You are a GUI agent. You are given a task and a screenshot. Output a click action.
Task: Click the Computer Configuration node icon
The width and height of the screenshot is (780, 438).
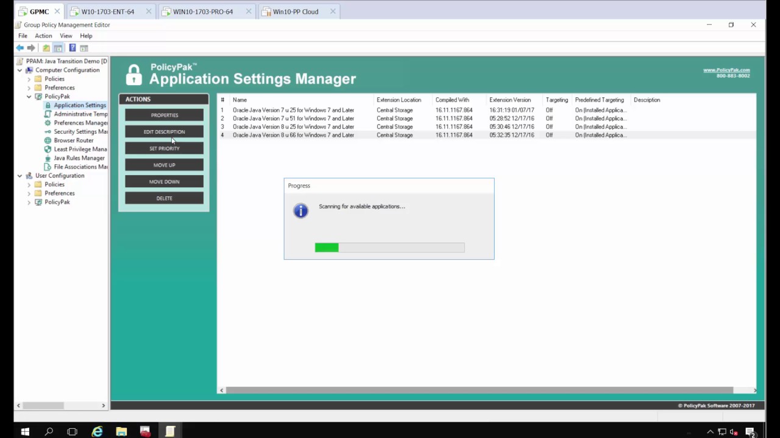click(x=29, y=70)
